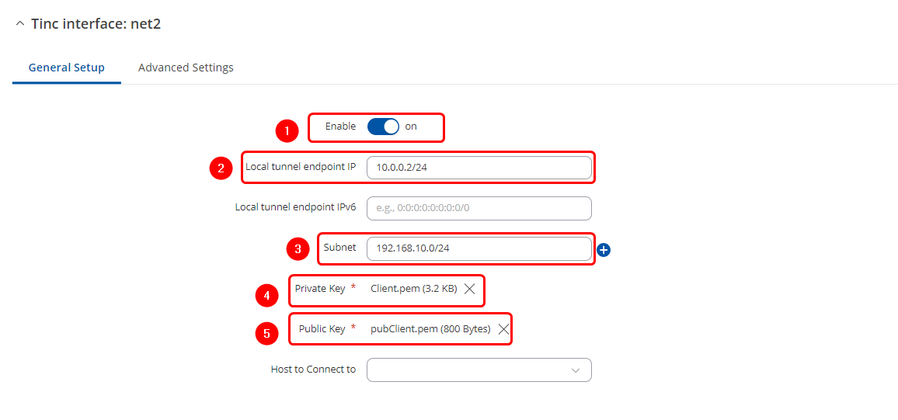Remove the pubClient.pem public key file
Viewport: 898px width, 420px height.
pos(503,329)
